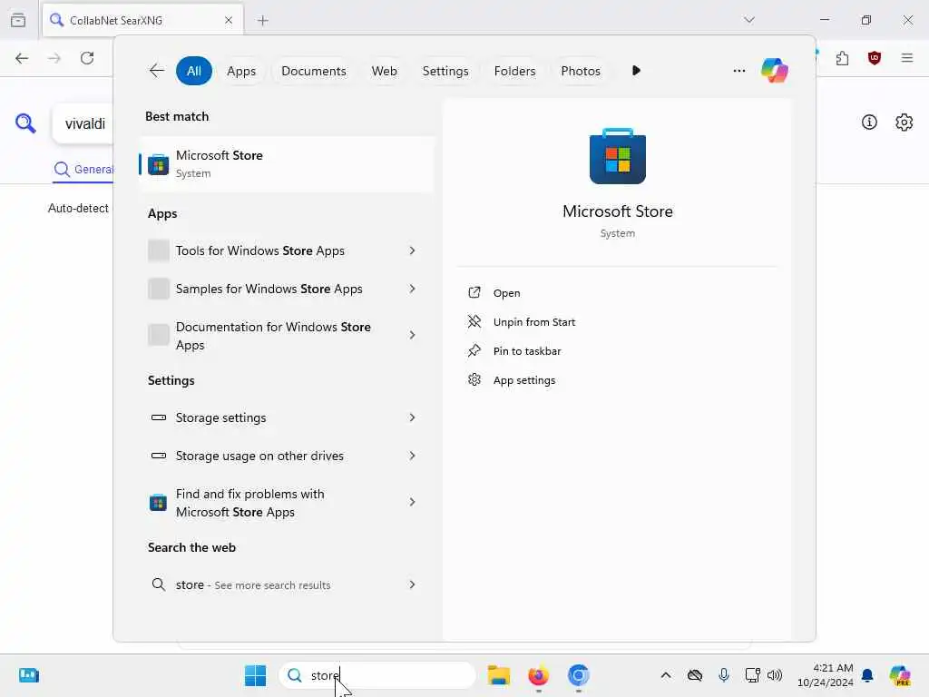The image size is (929, 697).
Task: Select Unpin from Start
Action: point(533,322)
